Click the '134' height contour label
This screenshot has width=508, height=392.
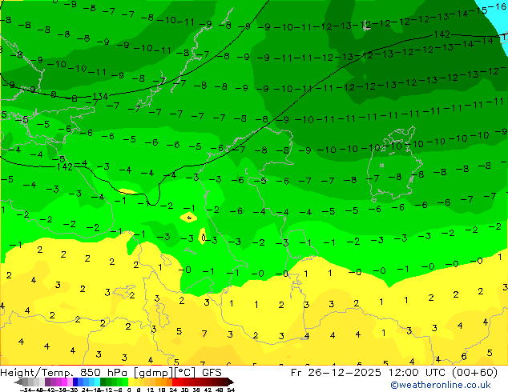click(100, 96)
